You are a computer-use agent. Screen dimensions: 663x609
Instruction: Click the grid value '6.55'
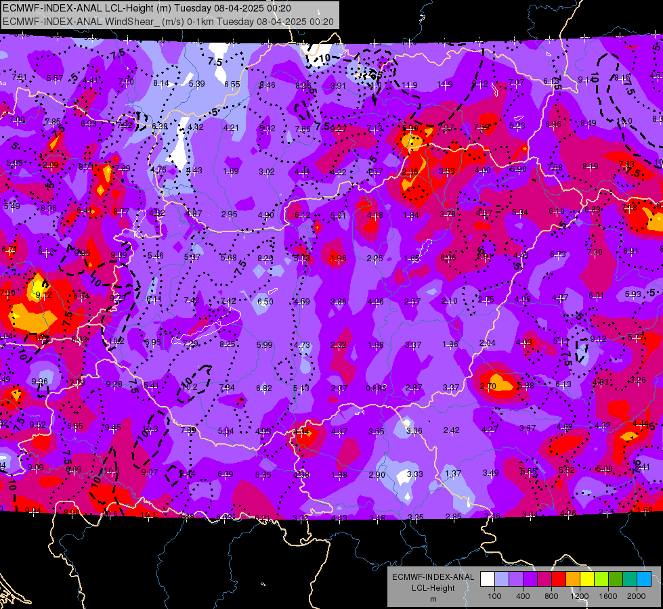click(232, 85)
